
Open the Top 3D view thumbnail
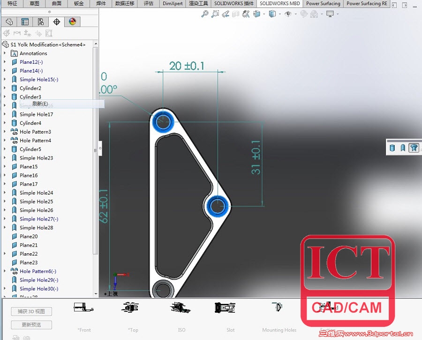pos(130,308)
